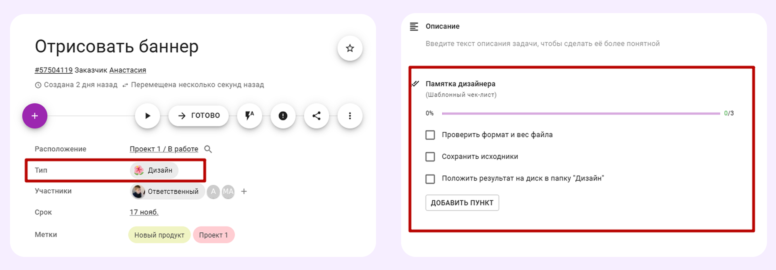Click "ДОБАВИТЬ ПУНКТ" to add checklist item
The width and height of the screenshot is (776, 270).
pyautogui.click(x=462, y=202)
